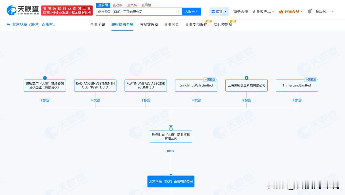Click 未披露 under 上海灏裕信息科技 node
Screen dimensions: 345x195
[x=246, y=100]
